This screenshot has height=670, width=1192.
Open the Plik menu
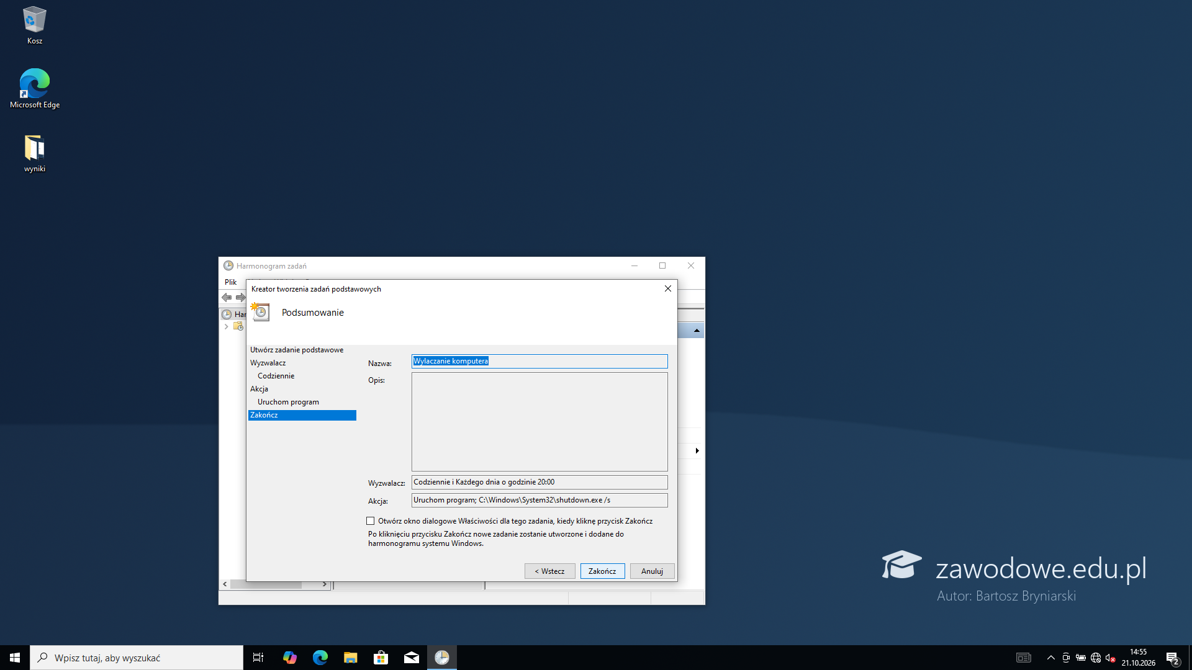(230, 282)
